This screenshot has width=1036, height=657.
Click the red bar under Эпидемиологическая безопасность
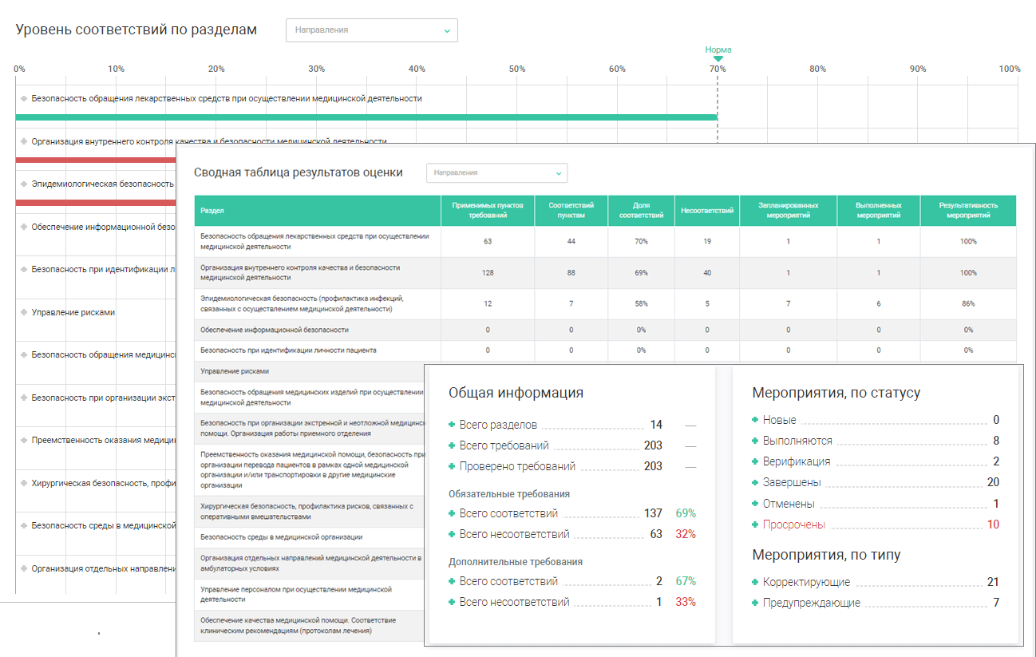(96, 202)
